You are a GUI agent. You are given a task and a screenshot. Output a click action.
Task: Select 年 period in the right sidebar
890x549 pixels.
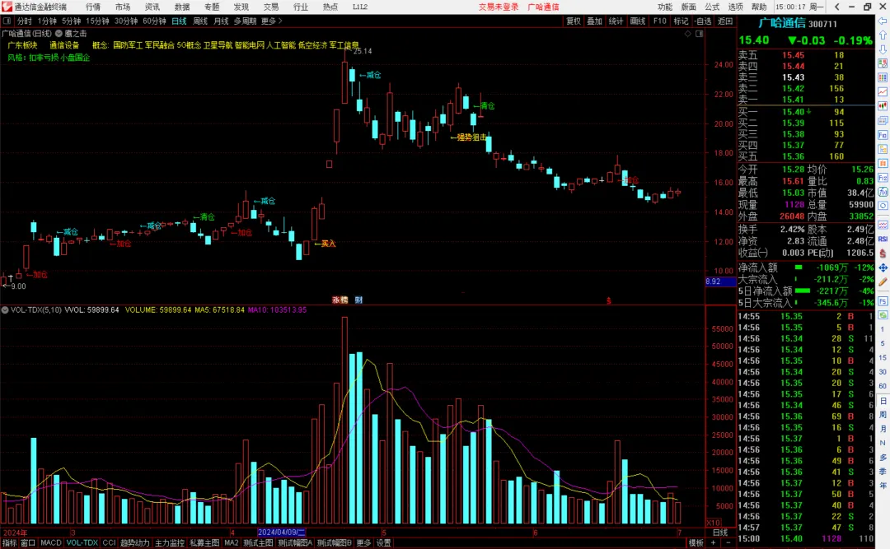[x=883, y=486]
